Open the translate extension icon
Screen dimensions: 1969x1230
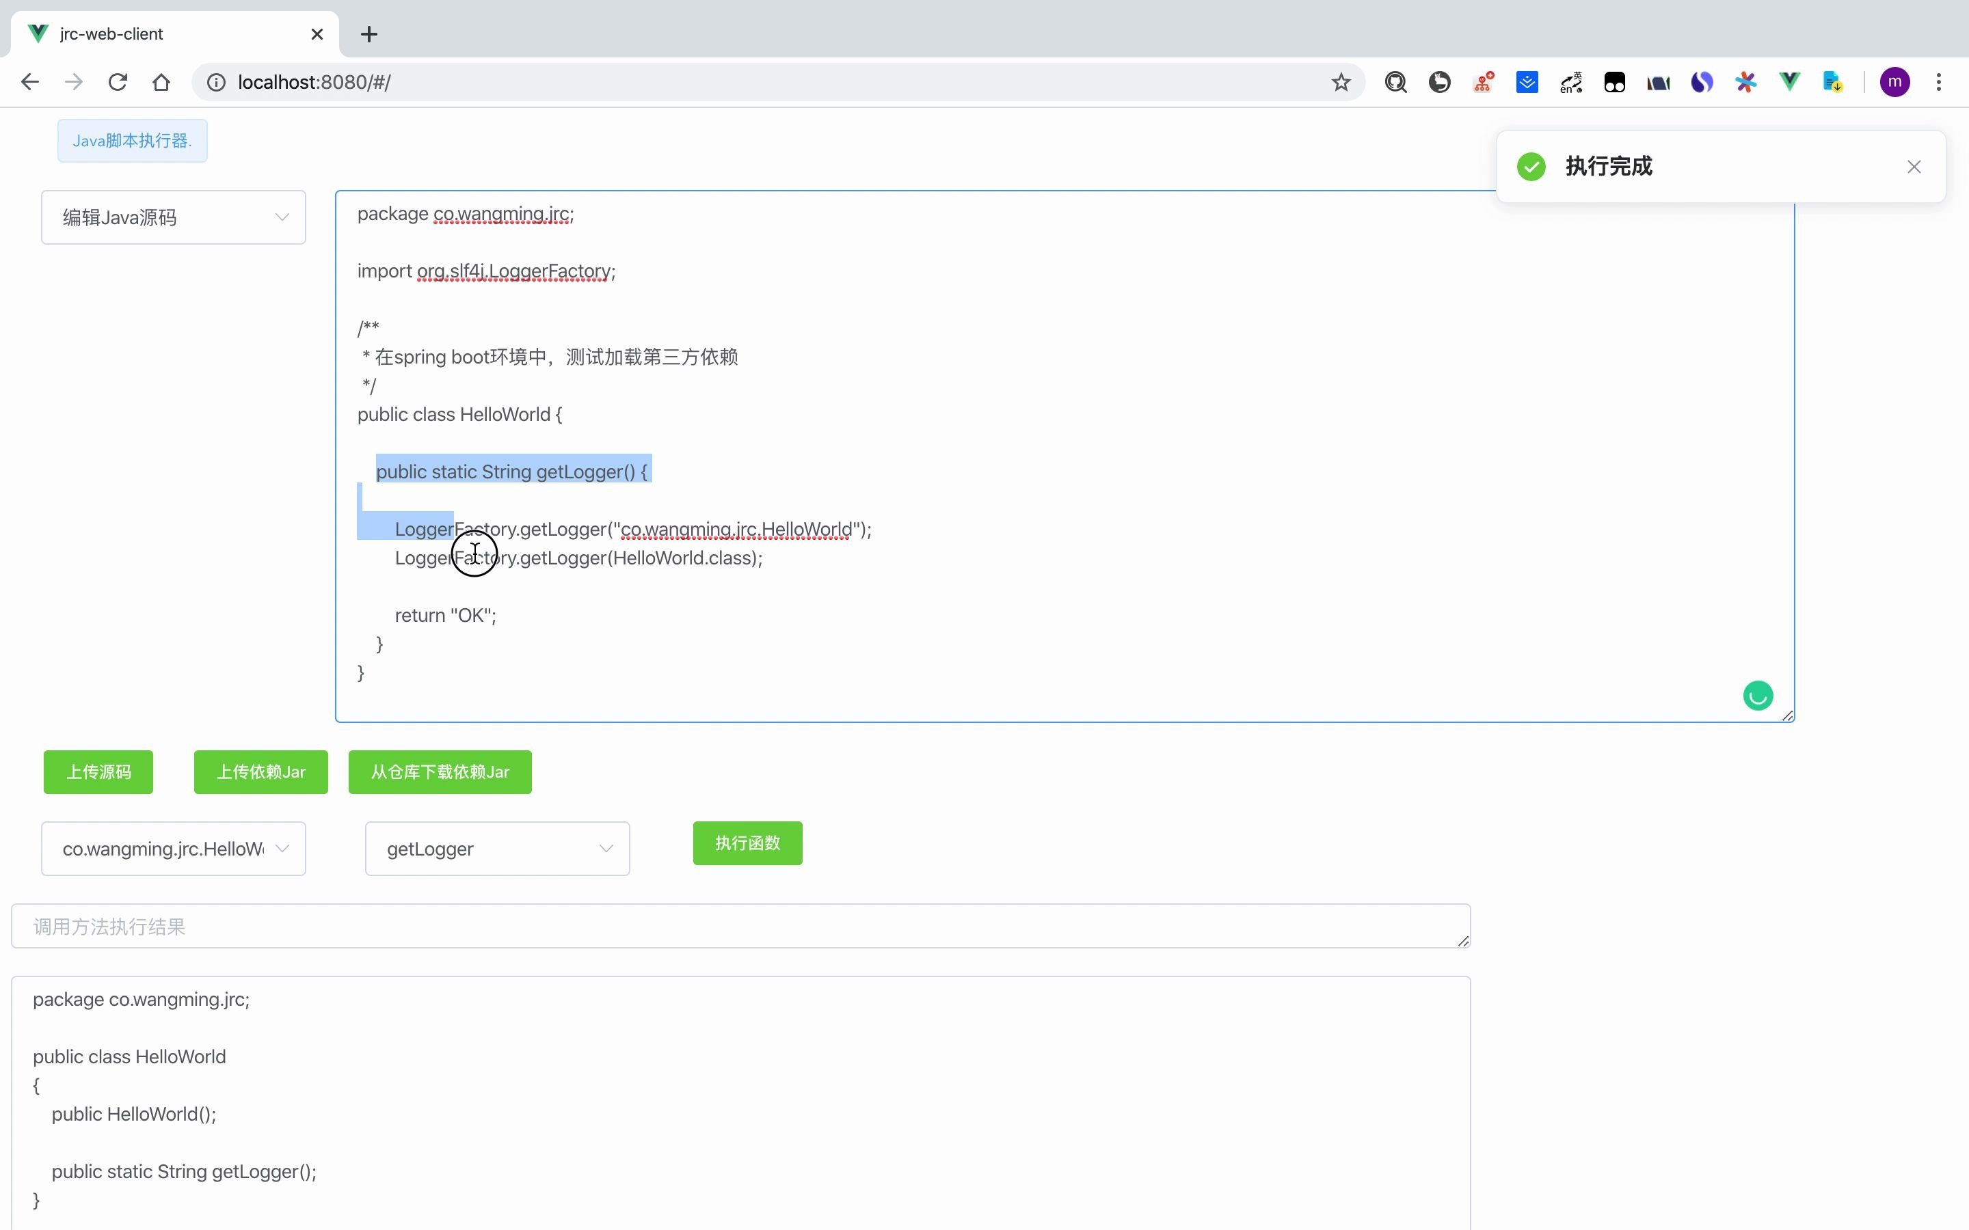pyautogui.click(x=1571, y=82)
